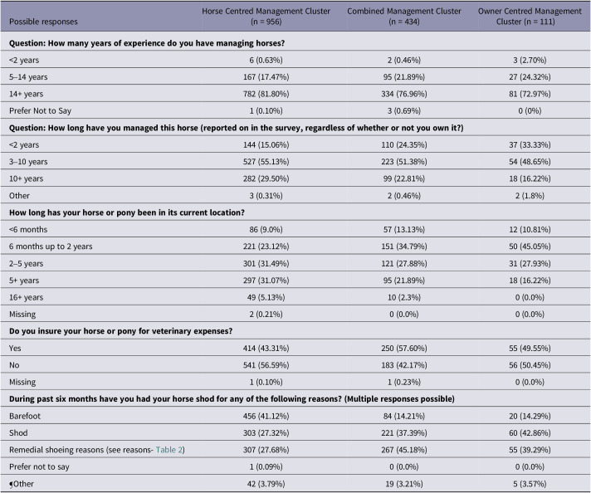Click the Owner Centred Management Cluster header

(530, 17)
